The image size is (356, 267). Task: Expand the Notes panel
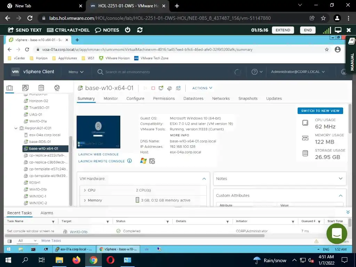click(341, 179)
